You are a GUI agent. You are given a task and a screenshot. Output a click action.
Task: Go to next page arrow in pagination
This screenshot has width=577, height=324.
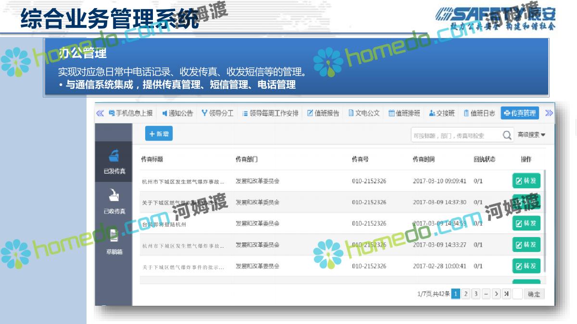pos(496,294)
